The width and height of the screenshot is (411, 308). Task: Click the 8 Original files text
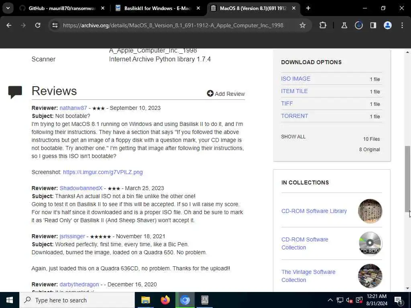coord(369,150)
